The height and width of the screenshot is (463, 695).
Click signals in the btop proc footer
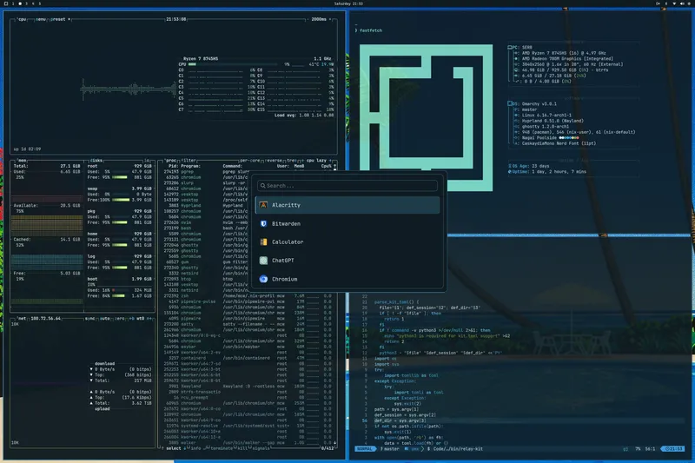coord(261,448)
